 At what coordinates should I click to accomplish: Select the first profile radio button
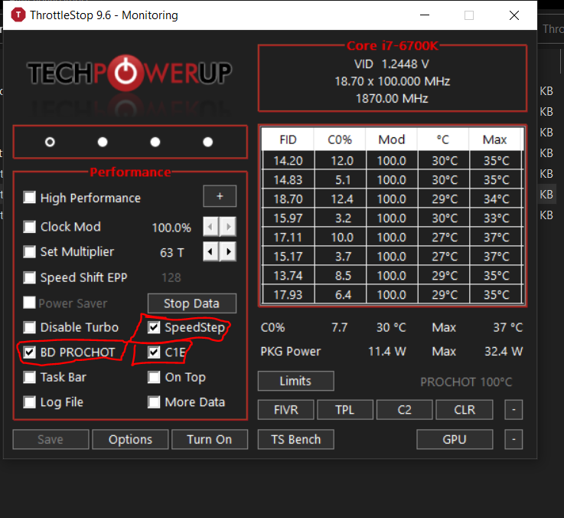[50, 142]
